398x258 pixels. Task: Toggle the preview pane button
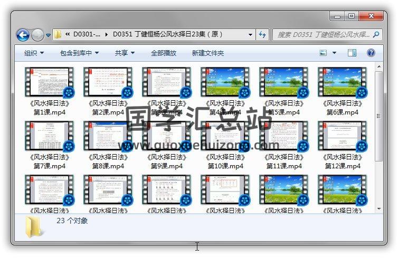352,53
